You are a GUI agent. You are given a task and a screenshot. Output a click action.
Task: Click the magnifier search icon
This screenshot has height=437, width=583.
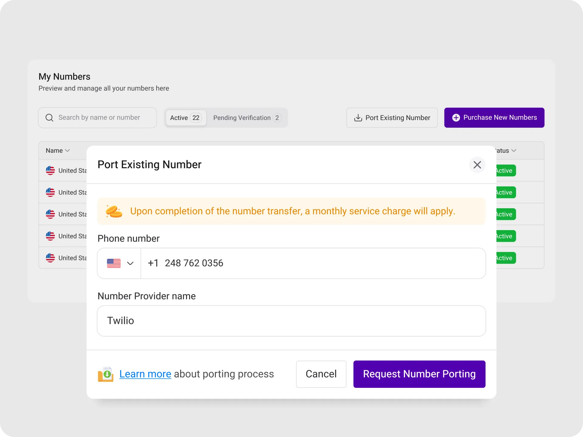[x=49, y=118]
